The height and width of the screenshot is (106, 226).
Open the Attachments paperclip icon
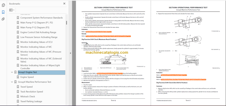[3, 19]
